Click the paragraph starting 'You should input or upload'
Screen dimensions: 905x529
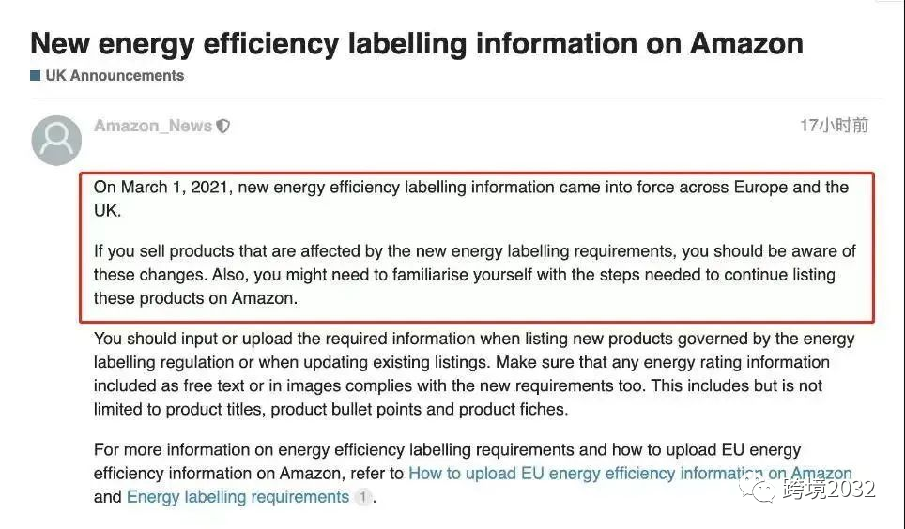click(x=474, y=373)
